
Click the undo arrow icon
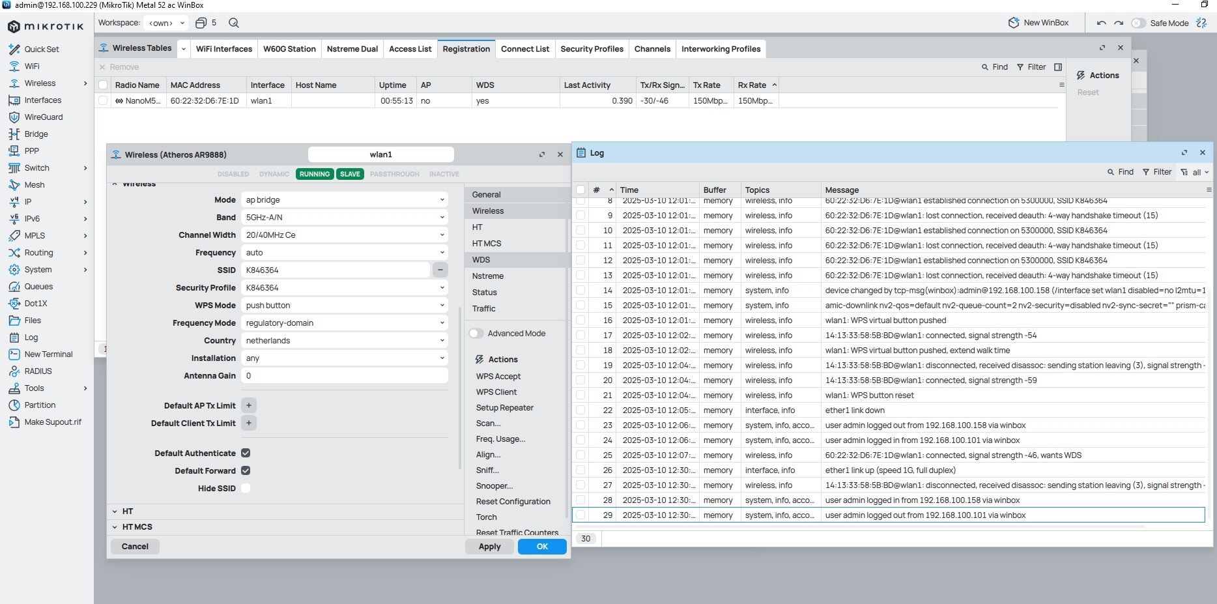[x=1101, y=23]
